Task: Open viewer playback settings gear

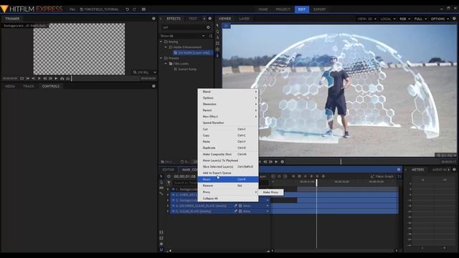Action: 282,162
